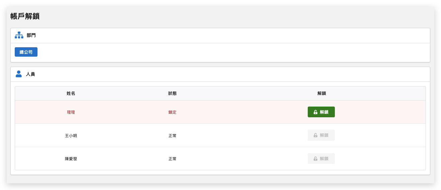Viewport: 441px width, 190px height.
Task: Click the 部門 section heading text
Action: click(x=31, y=35)
